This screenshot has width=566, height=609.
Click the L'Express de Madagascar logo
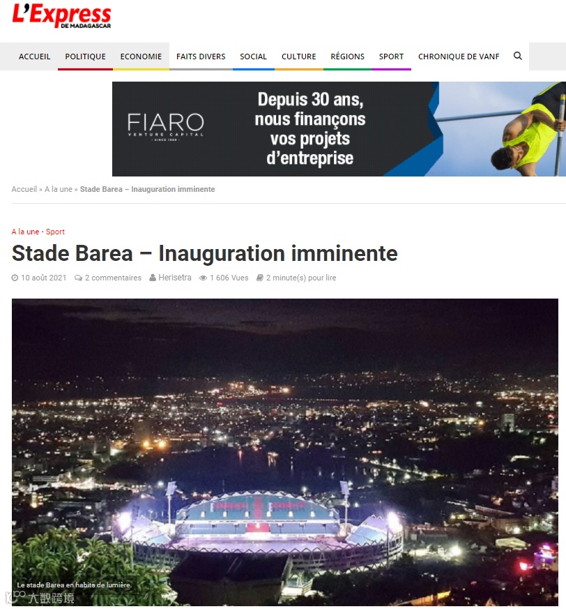click(x=61, y=16)
